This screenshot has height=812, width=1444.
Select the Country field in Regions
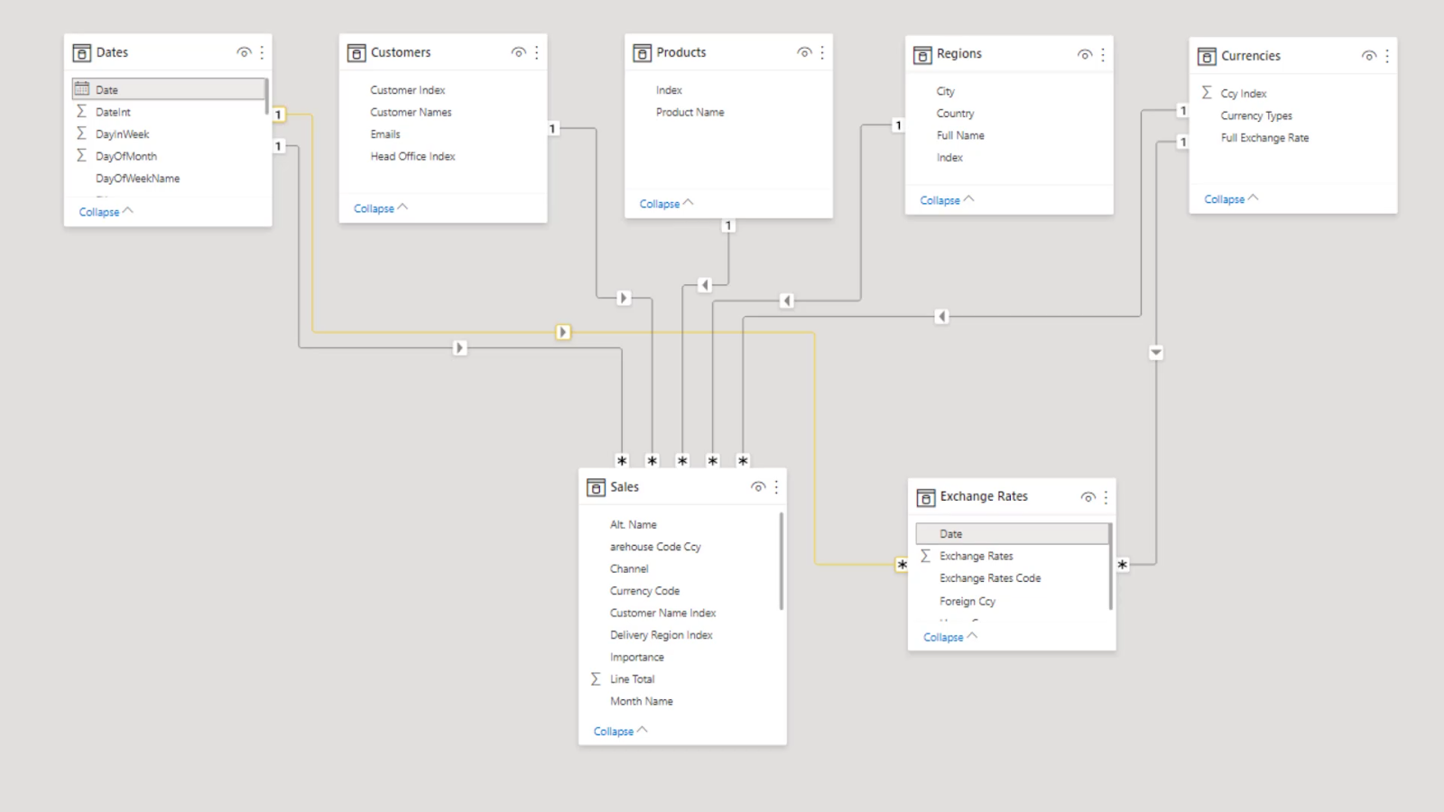point(955,114)
